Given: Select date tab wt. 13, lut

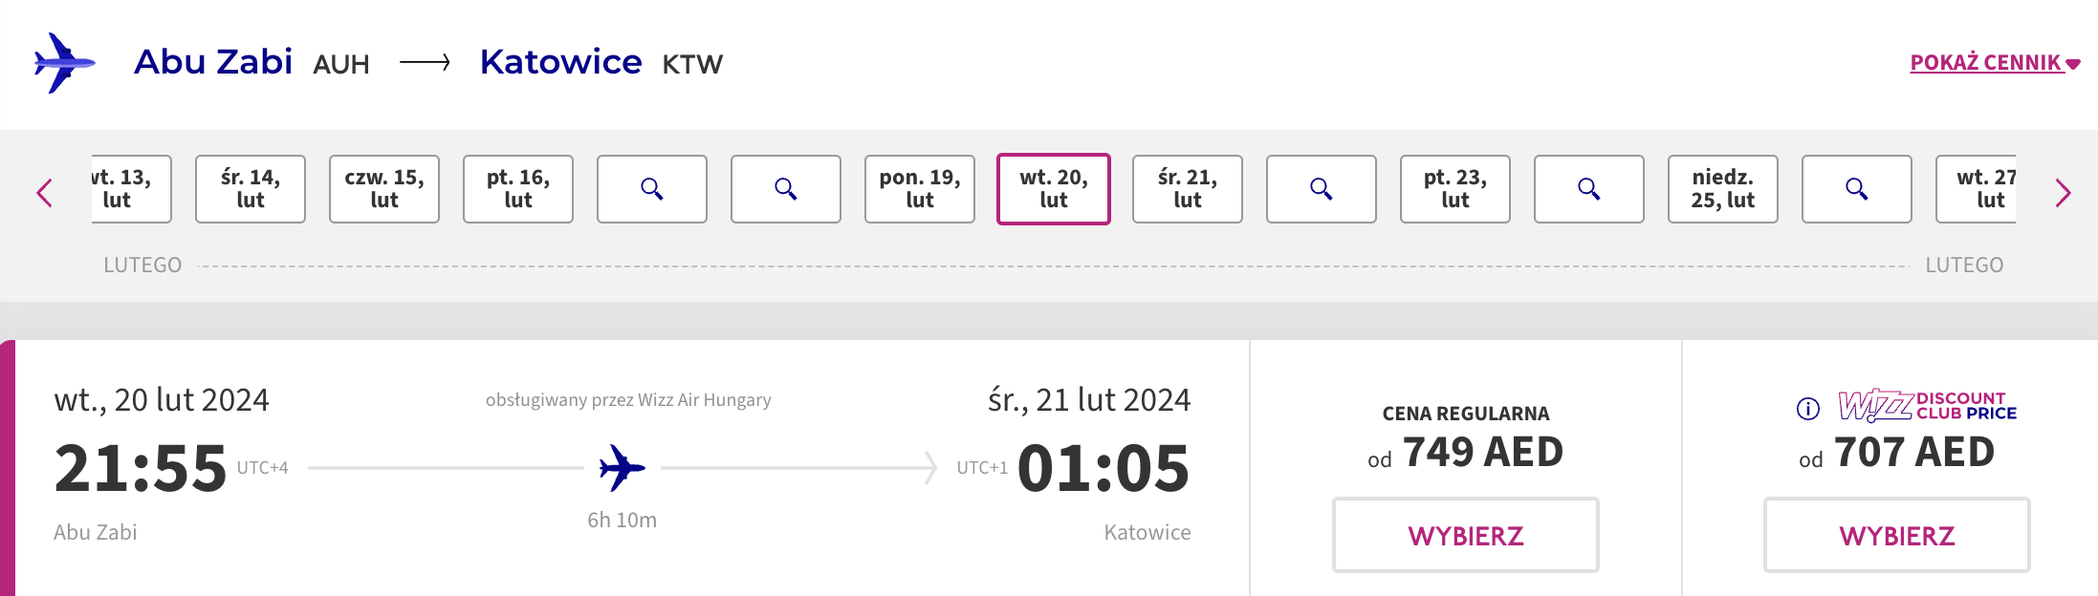Looking at the screenshot, I should 131,189.
